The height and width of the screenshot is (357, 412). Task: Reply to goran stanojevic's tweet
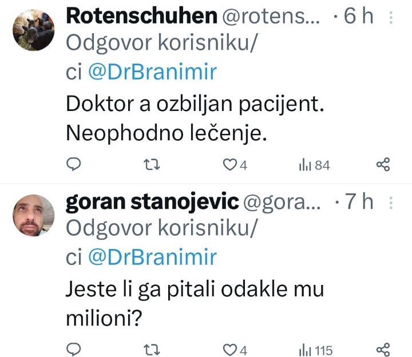tap(74, 350)
